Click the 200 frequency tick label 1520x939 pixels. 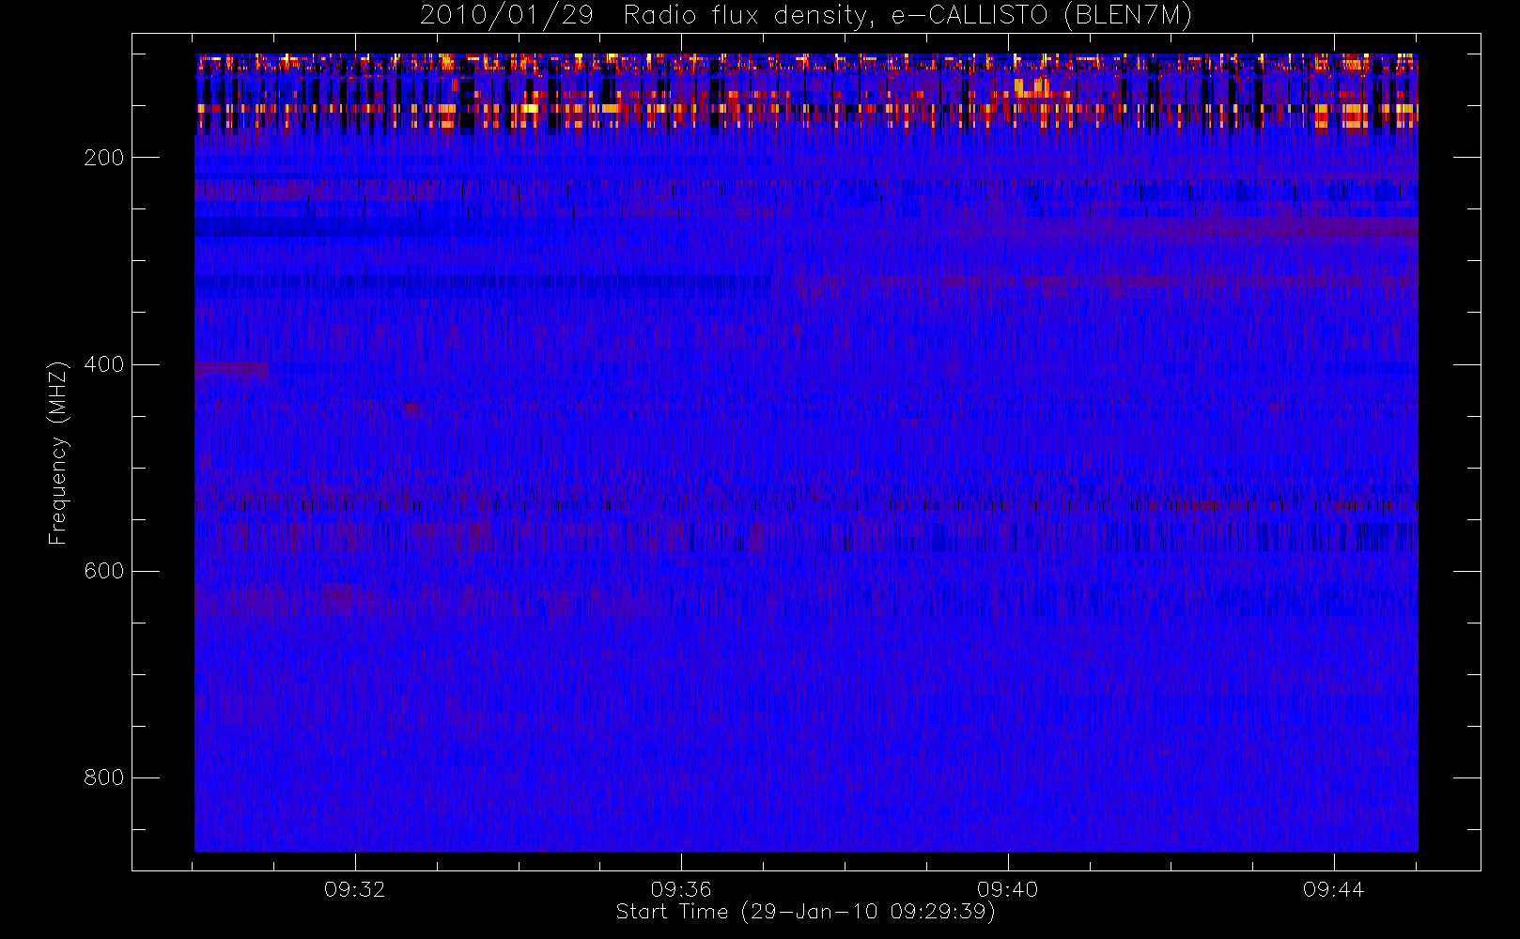(x=104, y=158)
